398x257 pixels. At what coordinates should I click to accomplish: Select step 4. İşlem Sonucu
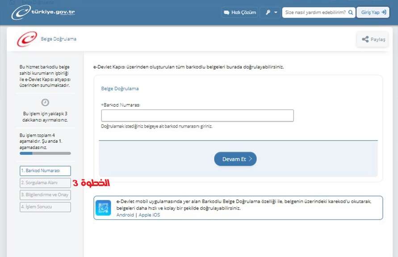(45, 207)
